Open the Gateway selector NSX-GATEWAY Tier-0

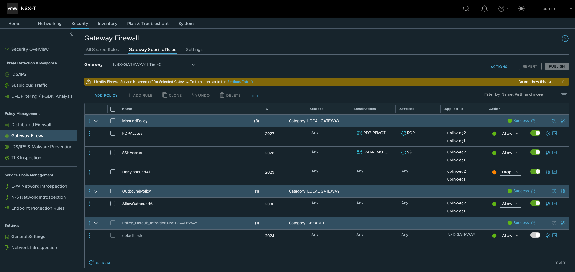(x=154, y=65)
